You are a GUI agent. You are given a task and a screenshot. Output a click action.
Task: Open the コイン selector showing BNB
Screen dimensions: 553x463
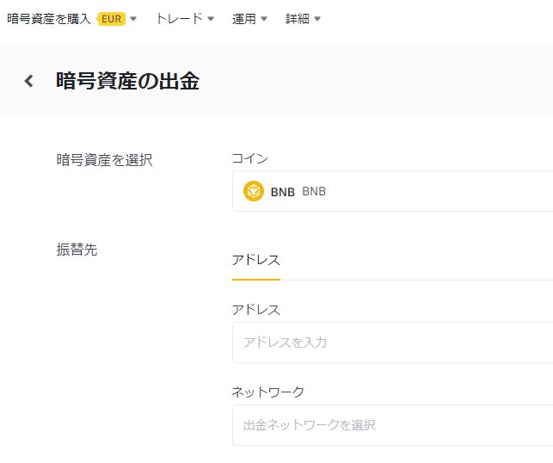pos(392,191)
